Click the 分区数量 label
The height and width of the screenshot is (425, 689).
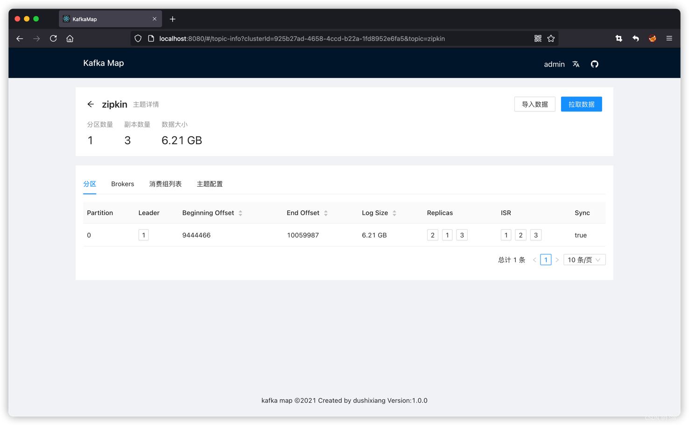(x=100, y=125)
